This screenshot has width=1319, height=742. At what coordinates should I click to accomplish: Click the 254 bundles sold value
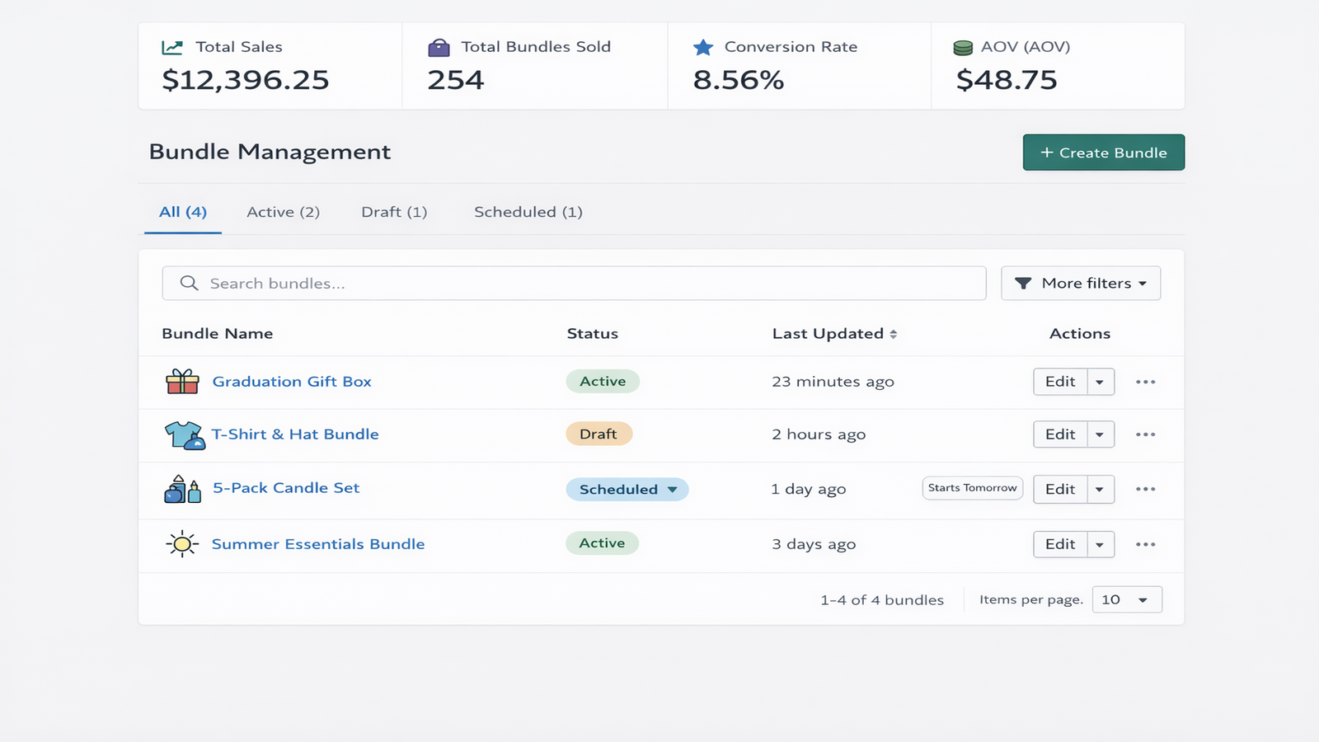click(x=456, y=80)
